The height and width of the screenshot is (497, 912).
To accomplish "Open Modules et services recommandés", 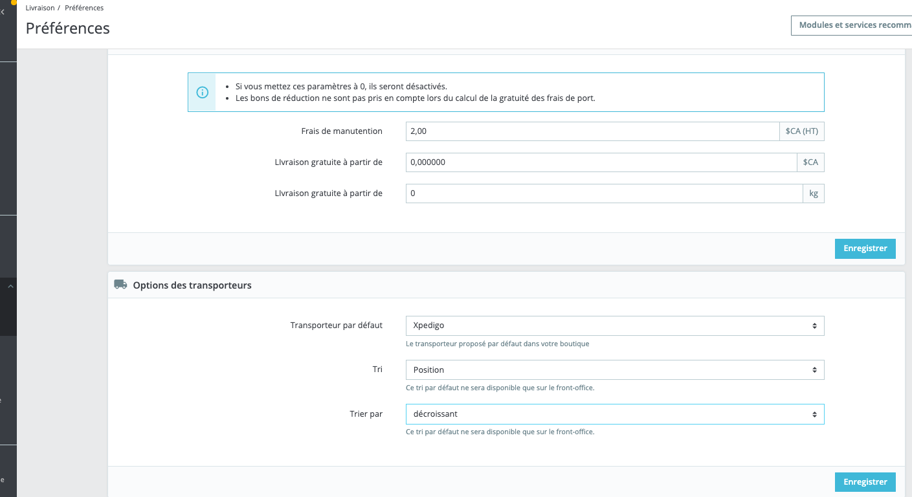I will pyautogui.click(x=851, y=25).
